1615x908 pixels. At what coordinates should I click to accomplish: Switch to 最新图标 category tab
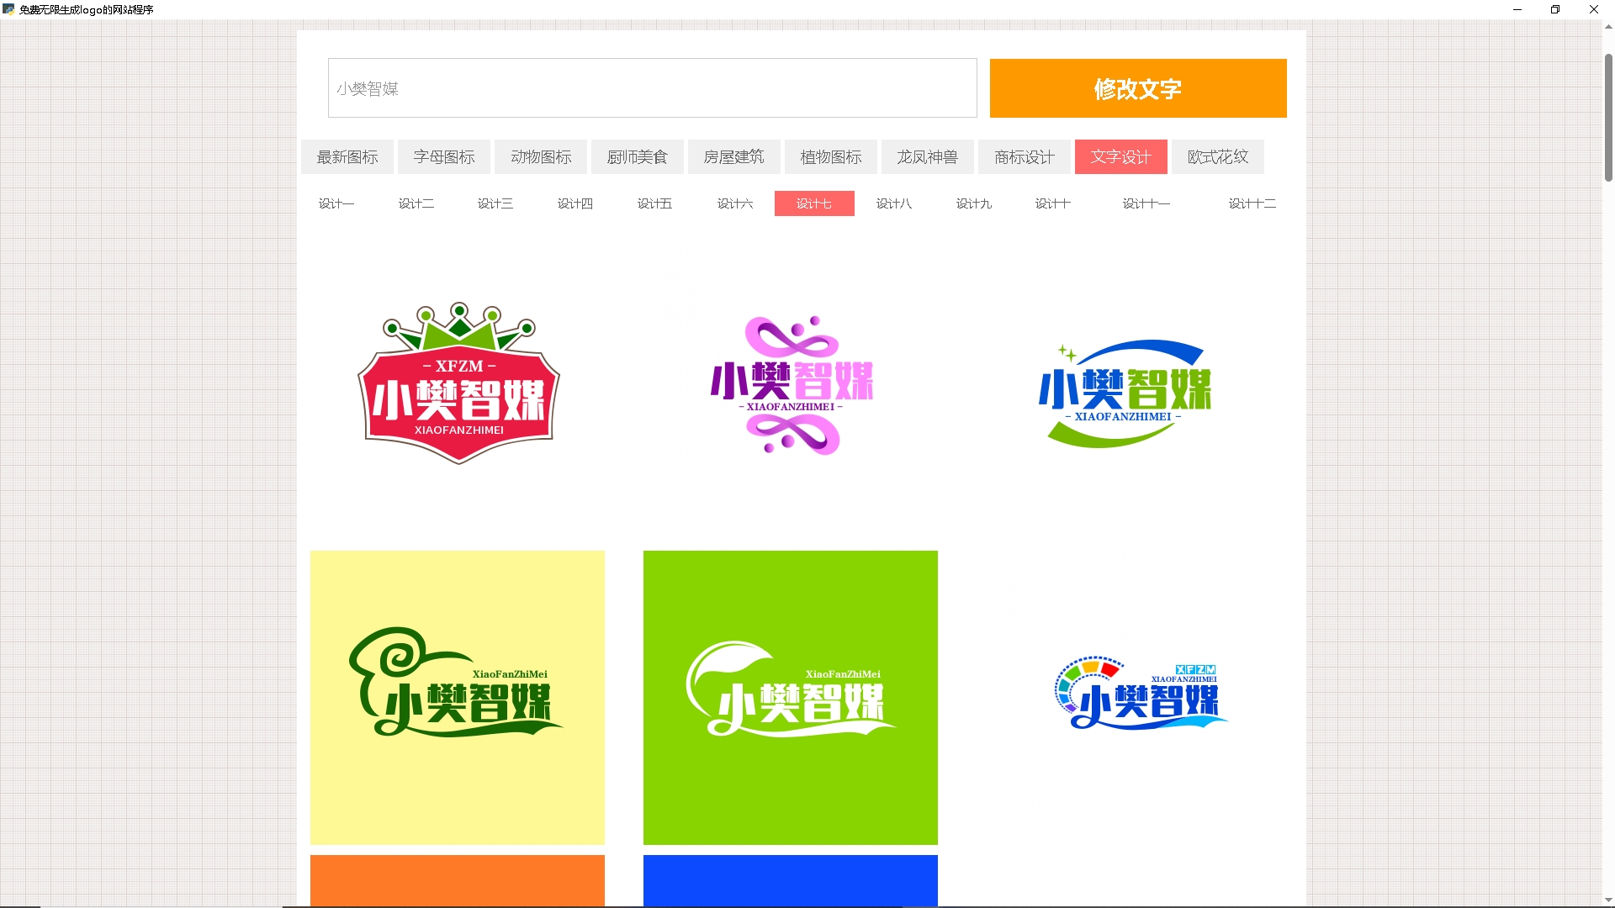point(347,157)
